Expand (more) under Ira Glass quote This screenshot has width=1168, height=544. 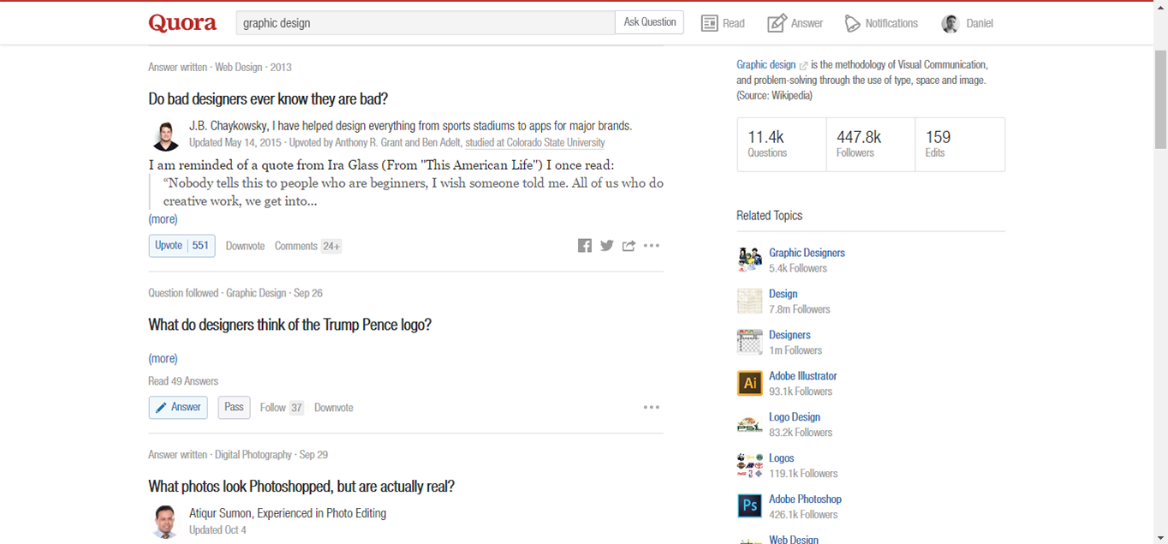(x=163, y=219)
